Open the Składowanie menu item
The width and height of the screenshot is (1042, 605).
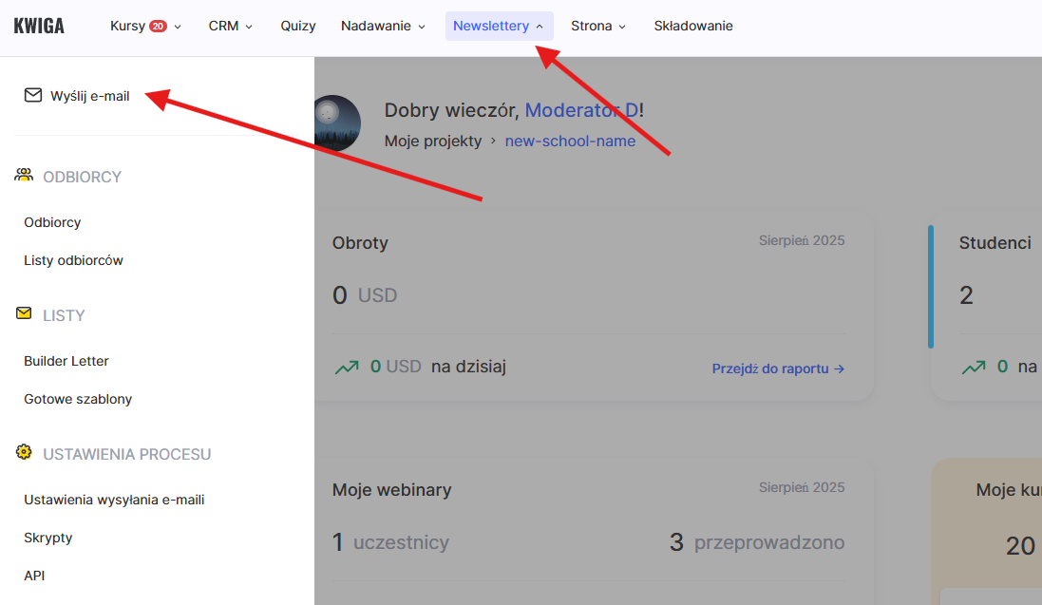692,26
